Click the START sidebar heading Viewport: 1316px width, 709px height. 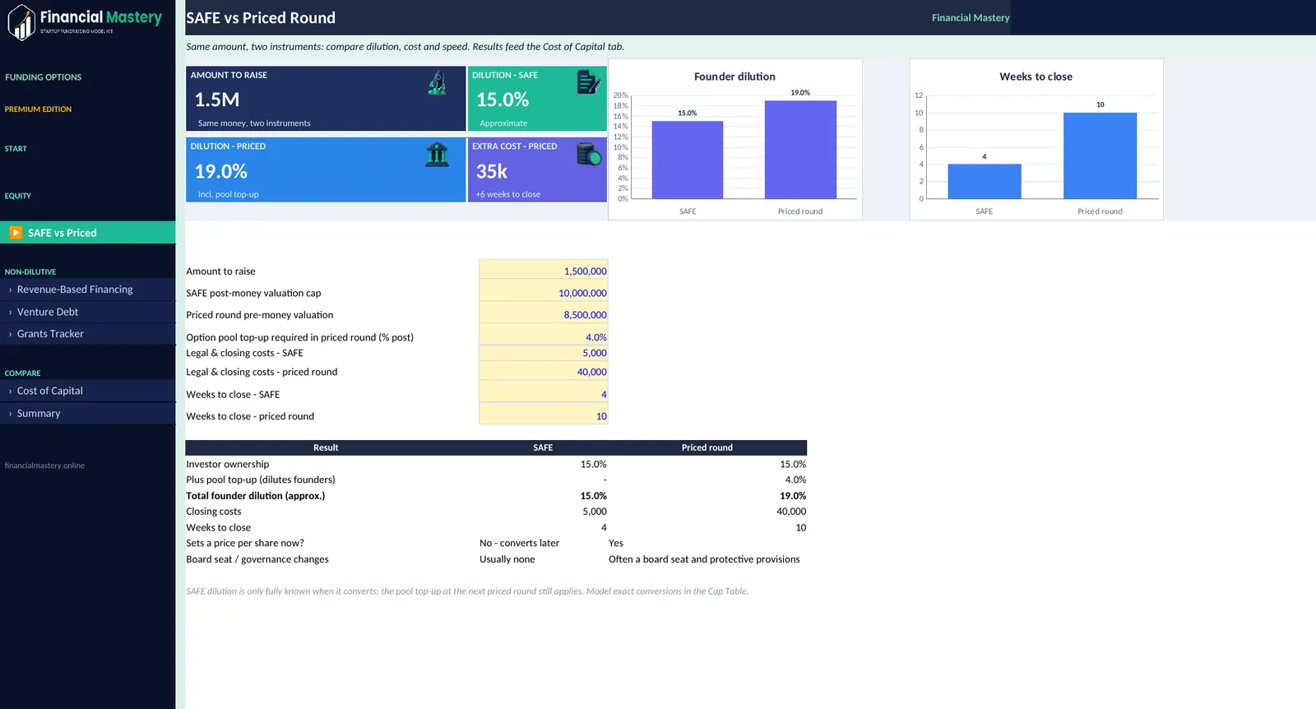[16, 149]
